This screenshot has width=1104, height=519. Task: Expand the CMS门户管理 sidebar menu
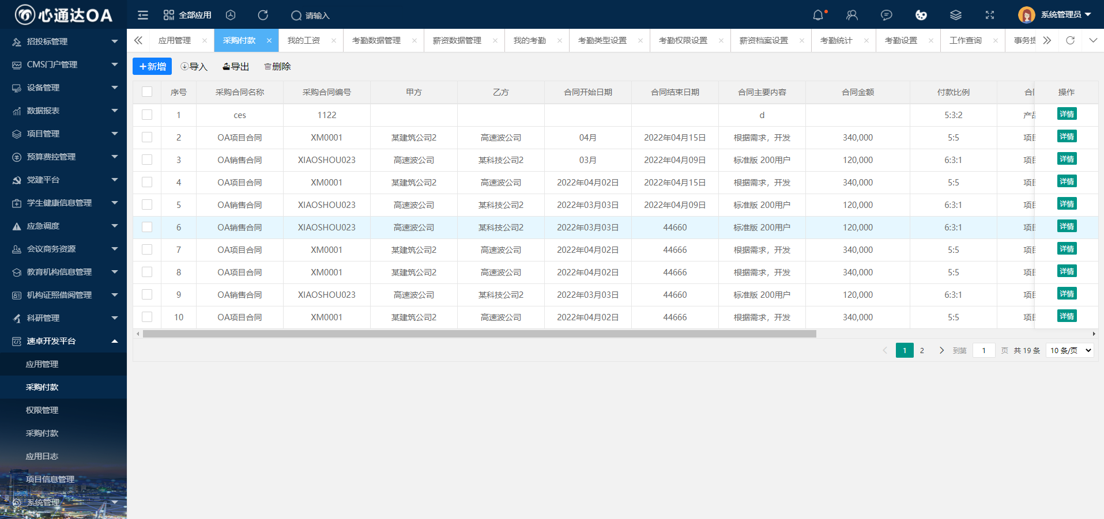(63, 65)
